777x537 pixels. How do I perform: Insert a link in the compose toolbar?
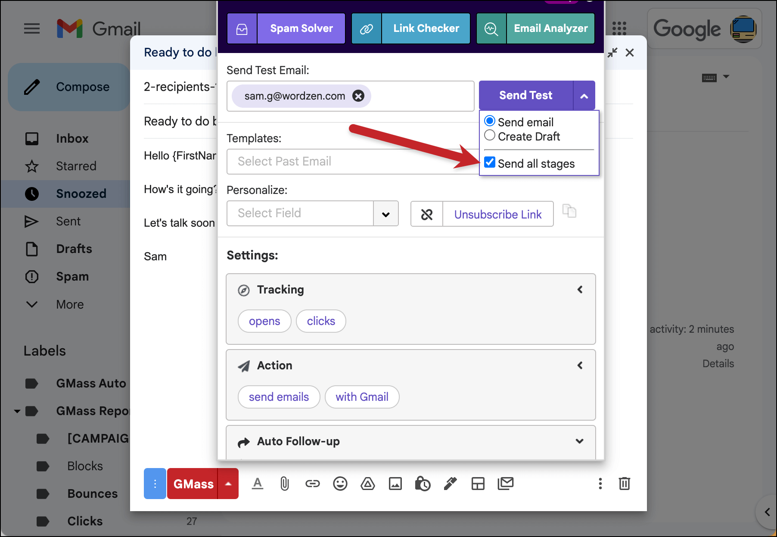[x=313, y=484]
